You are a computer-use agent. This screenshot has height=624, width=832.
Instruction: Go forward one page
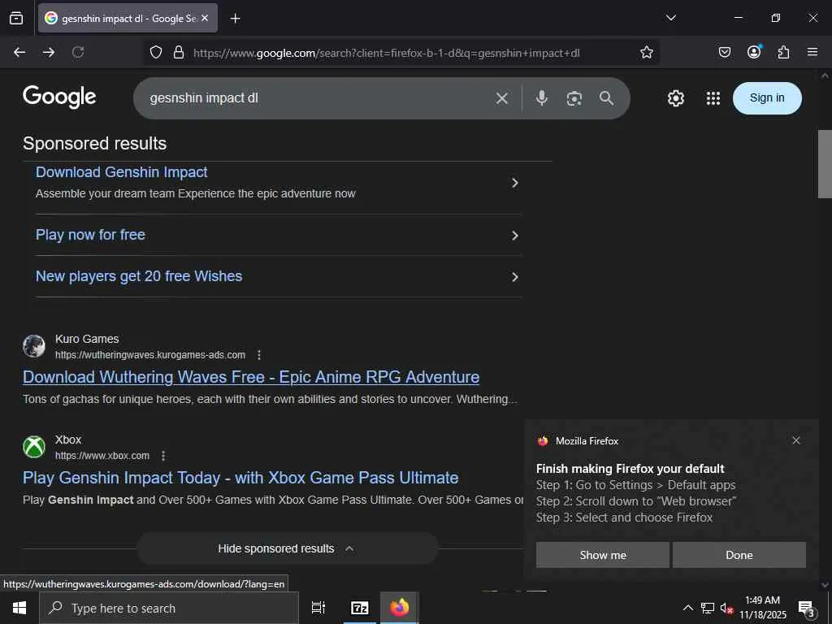tap(49, 52)
